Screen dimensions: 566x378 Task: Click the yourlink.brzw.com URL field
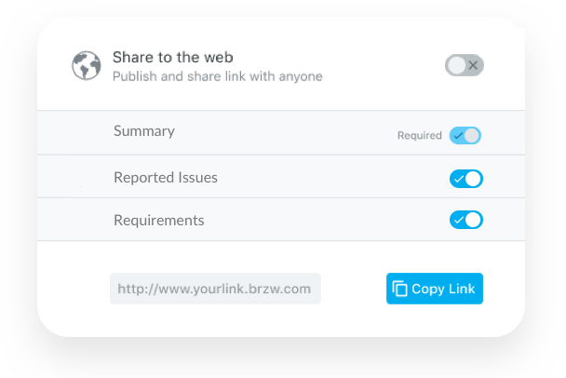tap(215, 289)
